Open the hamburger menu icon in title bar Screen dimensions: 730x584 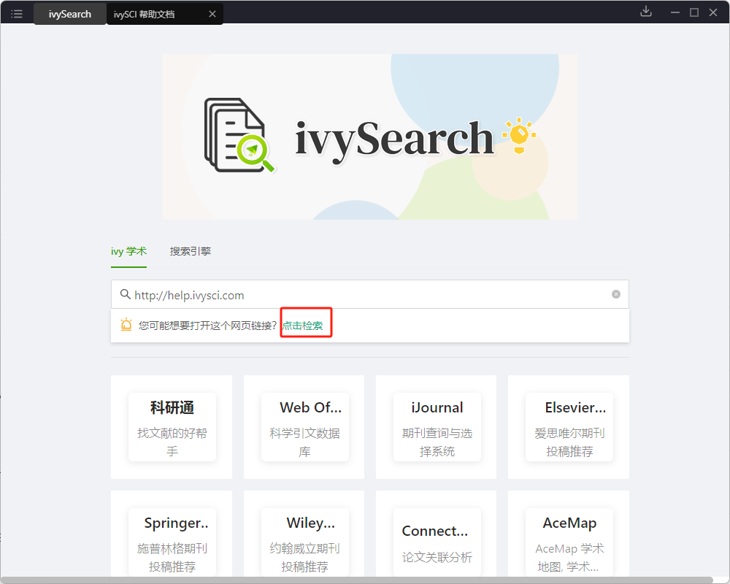click(x=17, y=14)
